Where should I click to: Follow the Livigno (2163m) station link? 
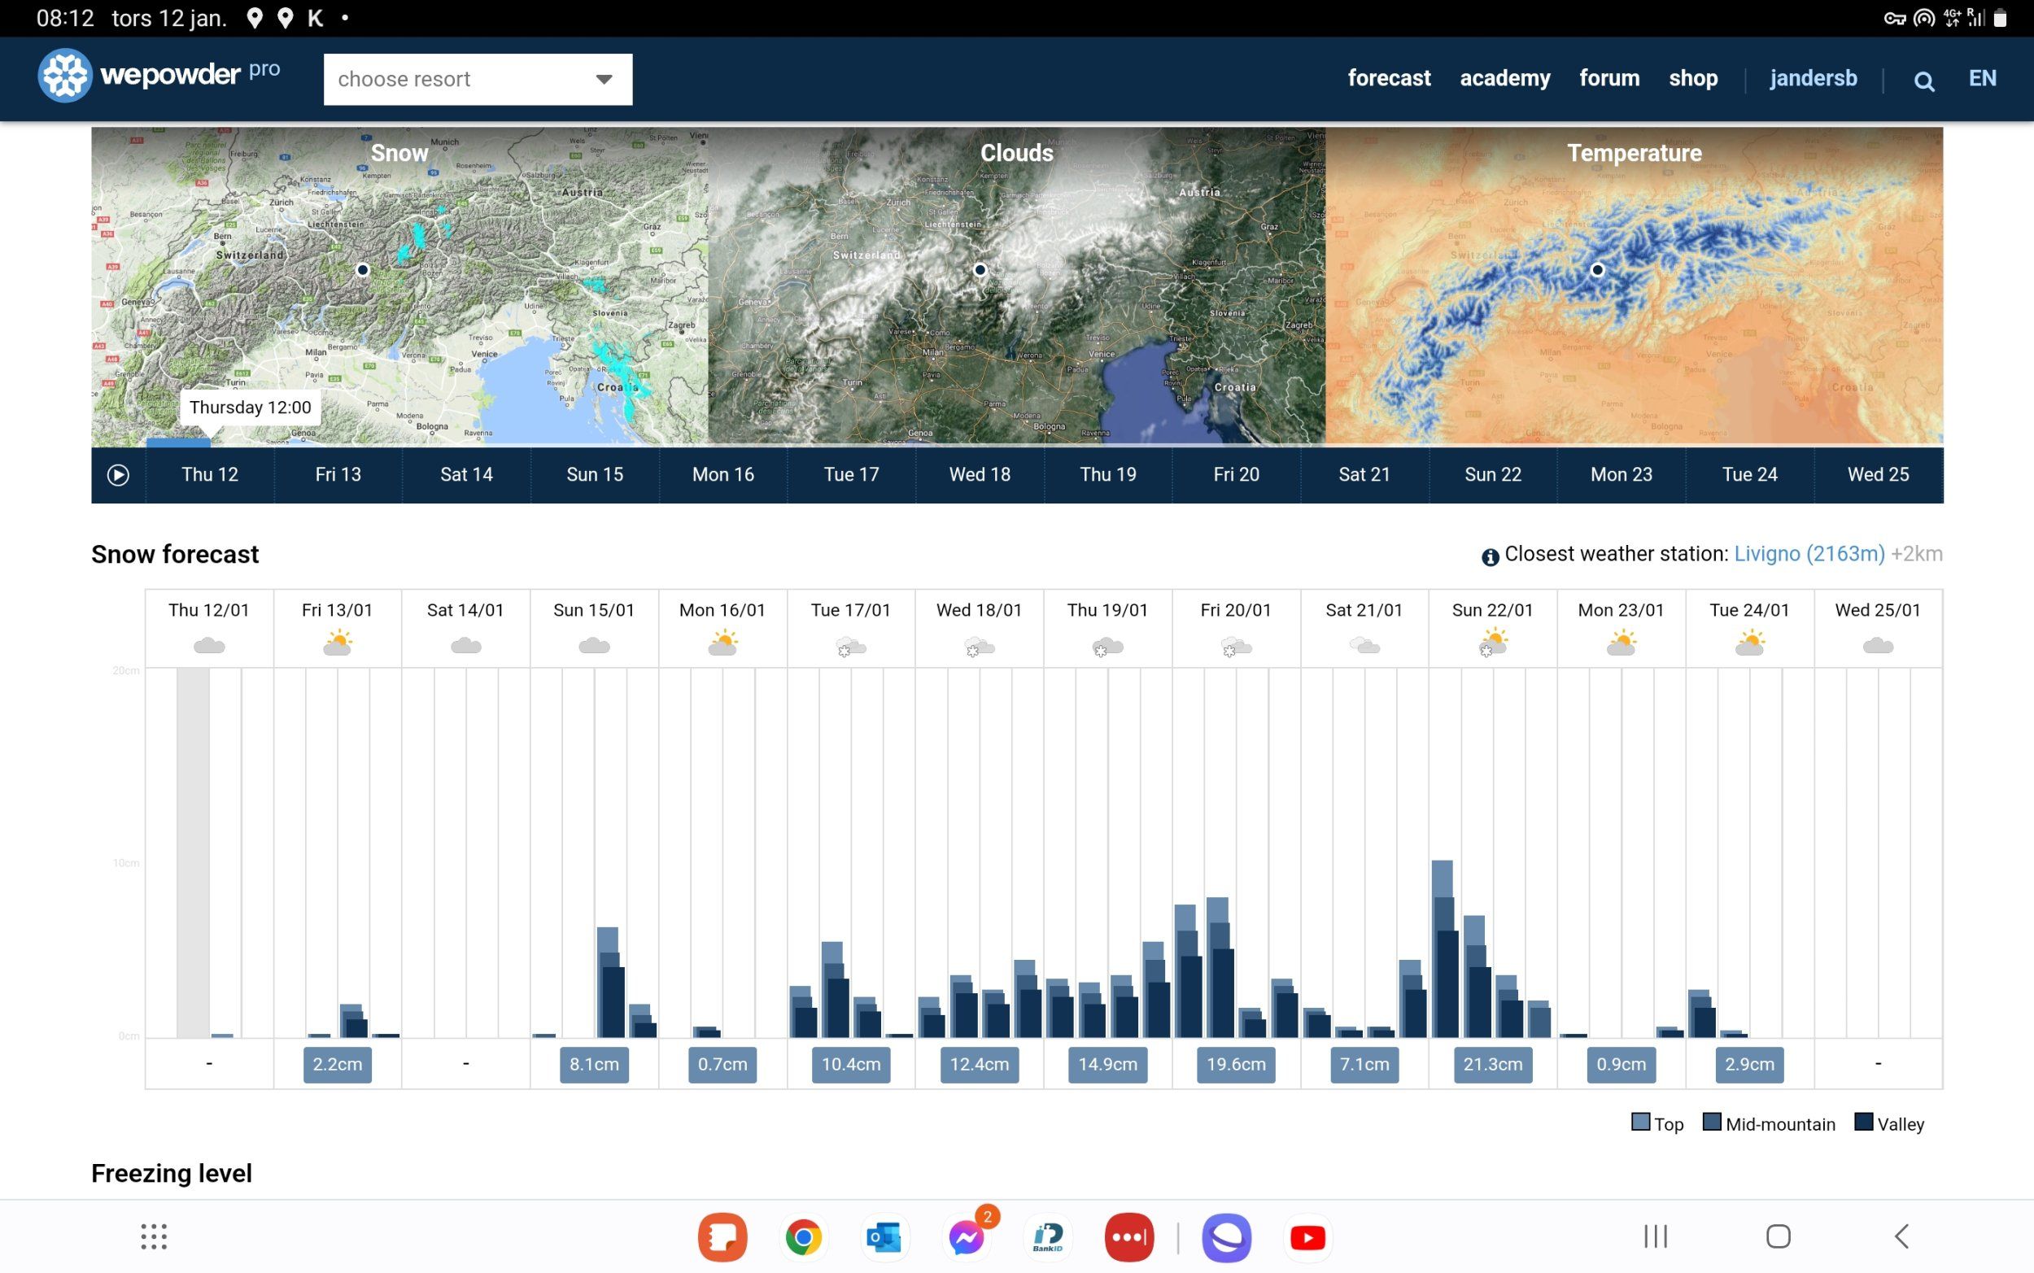pyautogui.click(x=1809, y=554)
